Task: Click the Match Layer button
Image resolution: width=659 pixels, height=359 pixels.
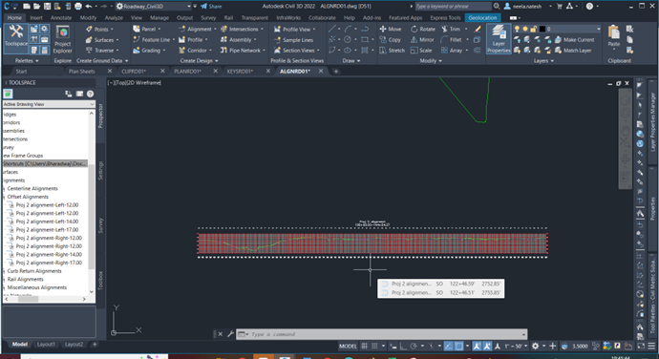Action: [573, 51]
